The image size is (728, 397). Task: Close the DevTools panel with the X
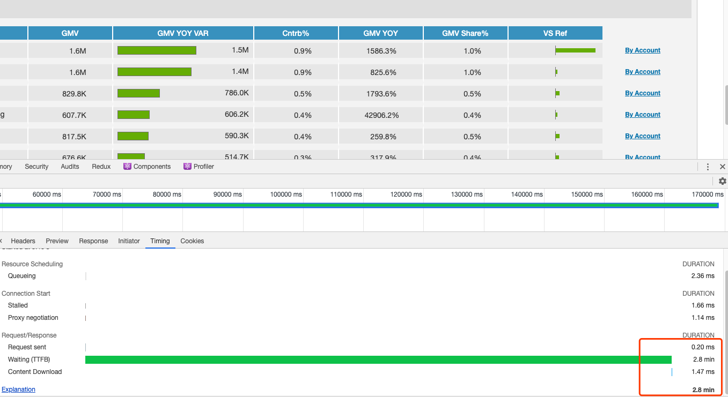coord(722,167)
